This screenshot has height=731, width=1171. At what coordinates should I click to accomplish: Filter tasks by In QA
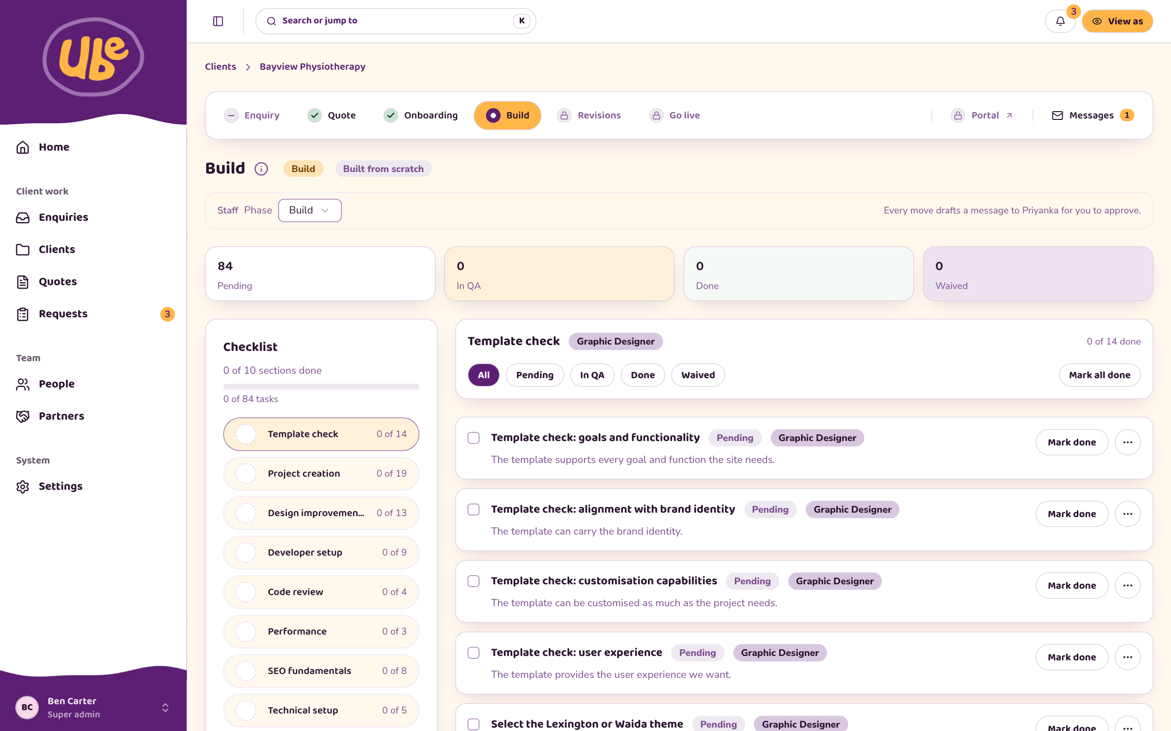click(592, 375)
